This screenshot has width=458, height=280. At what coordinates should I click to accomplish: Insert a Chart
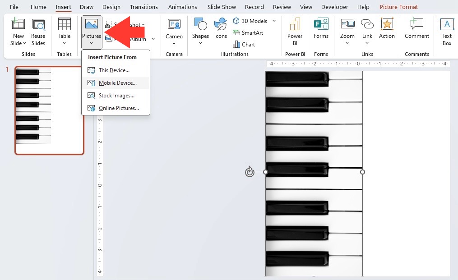244,44
